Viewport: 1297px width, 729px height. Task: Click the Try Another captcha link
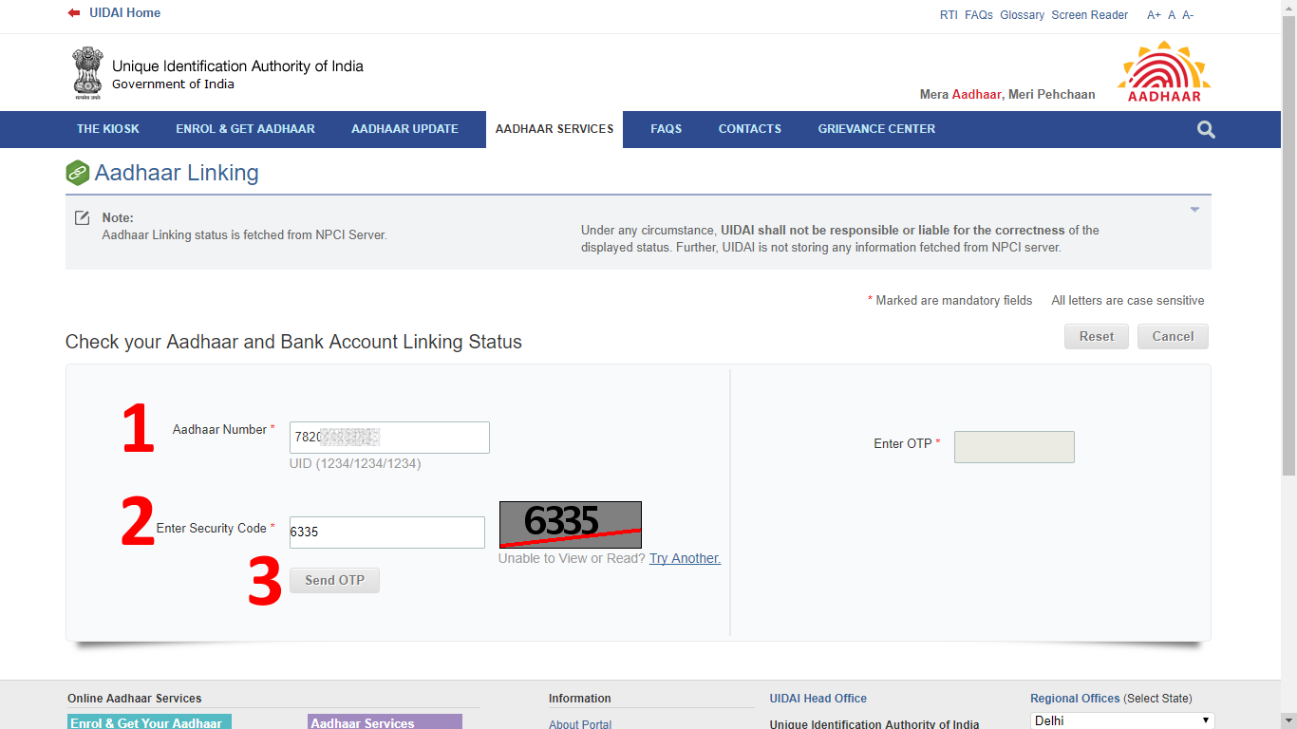tap(685, 558)
